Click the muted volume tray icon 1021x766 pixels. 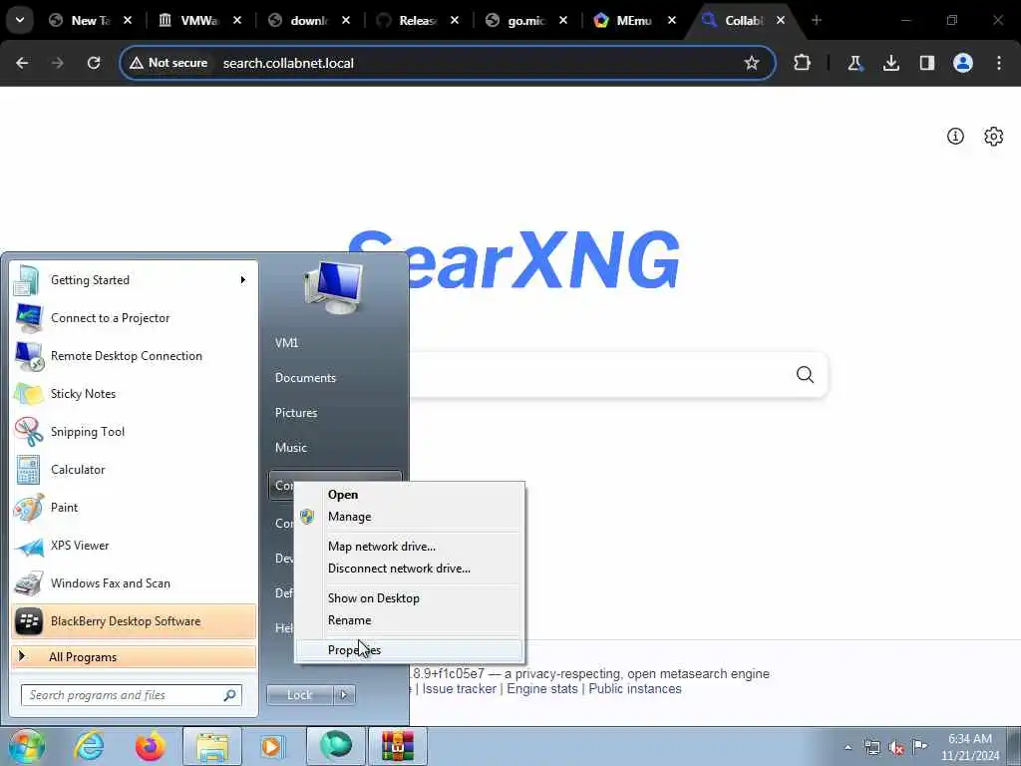(x=896, y=748)
